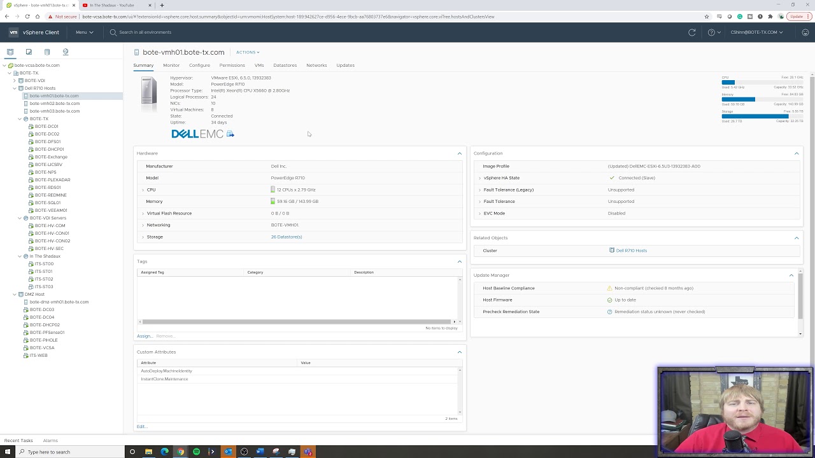Collapse the Update Manager panel

pyautogui.click(x=791, y=275)
